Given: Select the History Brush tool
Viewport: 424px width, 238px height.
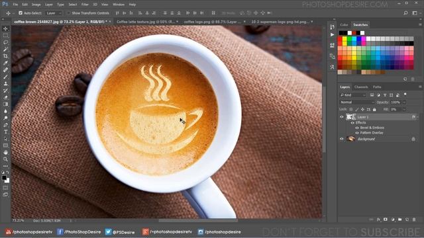Looking at the screenshot, I should point(5,91).
